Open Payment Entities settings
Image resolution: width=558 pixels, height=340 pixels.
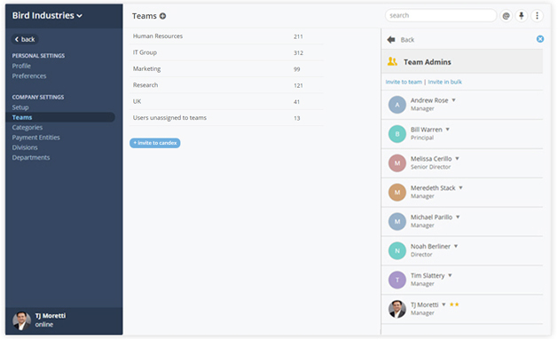click(x=36, y=137)
